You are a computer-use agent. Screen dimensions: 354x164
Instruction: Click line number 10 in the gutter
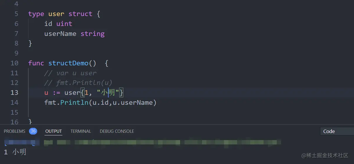14,63
